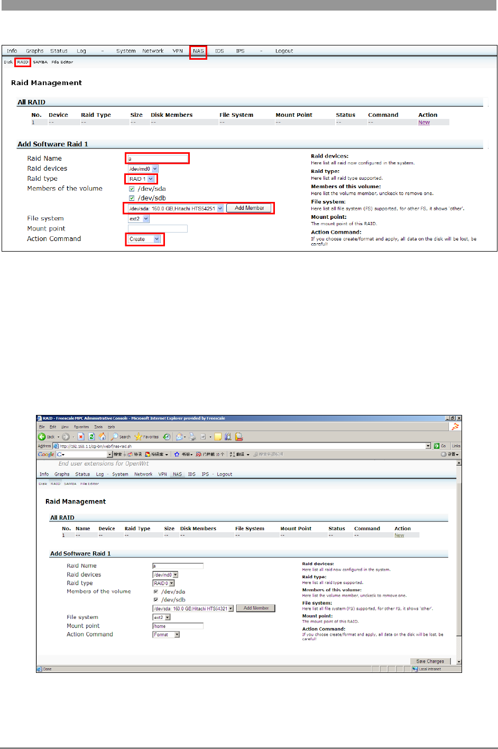Open the Edit menu in Internet Explorer
This screenshot has width=498, height=749.
click(x=53, y=427)
